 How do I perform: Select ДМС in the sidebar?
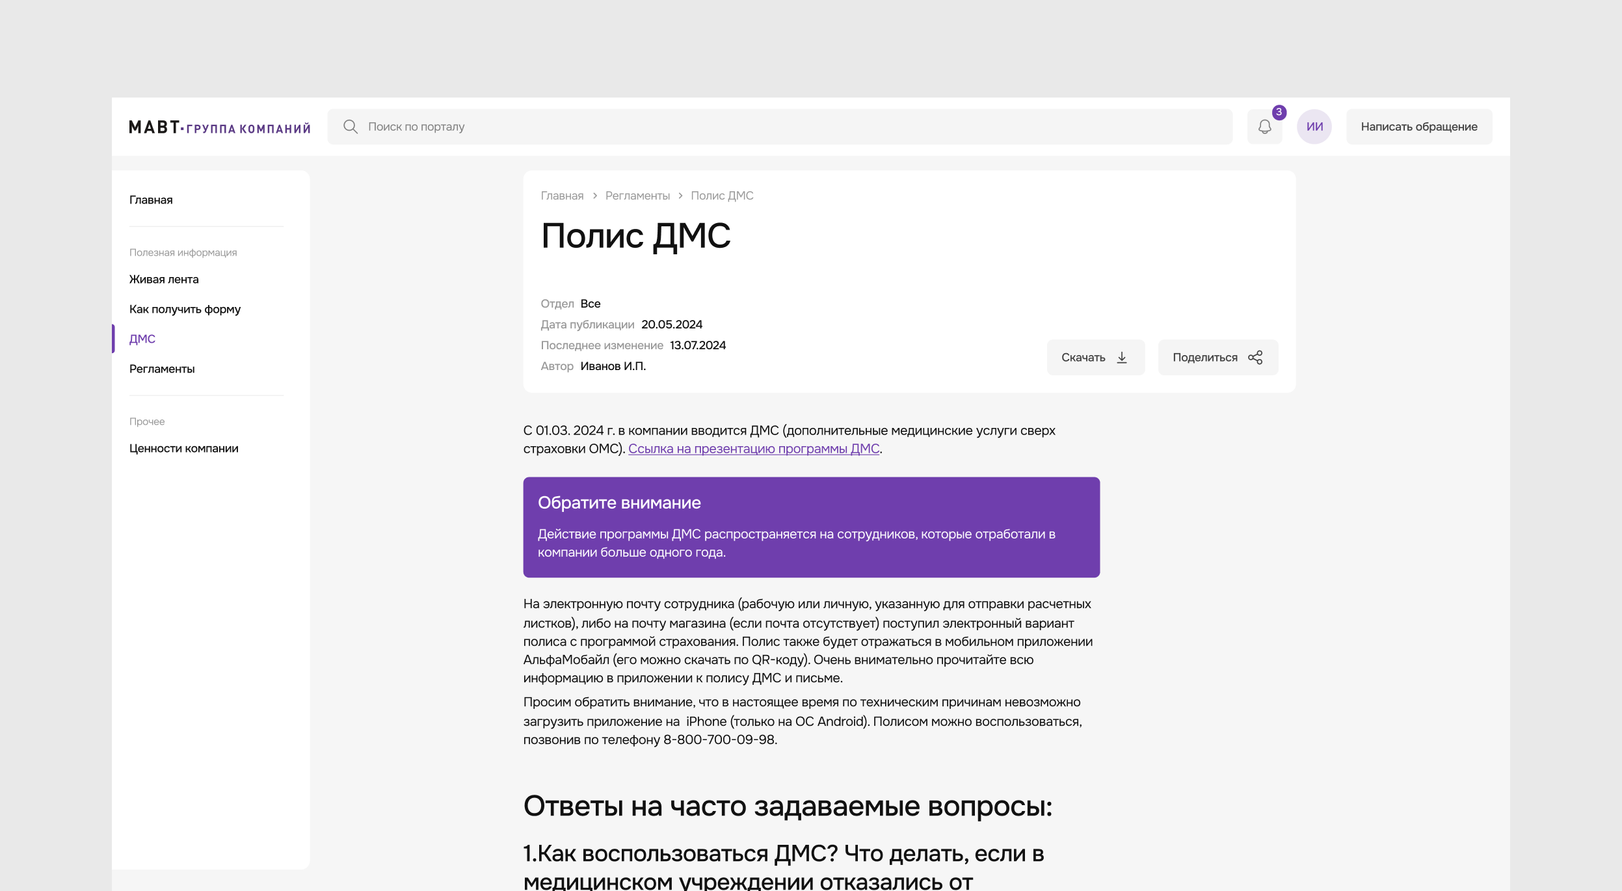pos(142,339)
